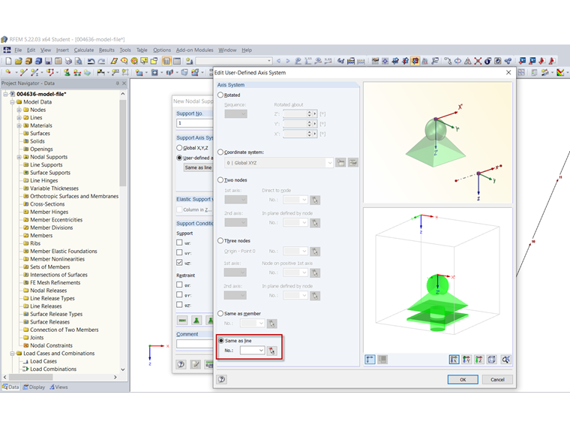The width and height of the screenshot is (570, 428).
Task: Select Cross-Sections in the navigator tree
Action: (x=47, y=204)
